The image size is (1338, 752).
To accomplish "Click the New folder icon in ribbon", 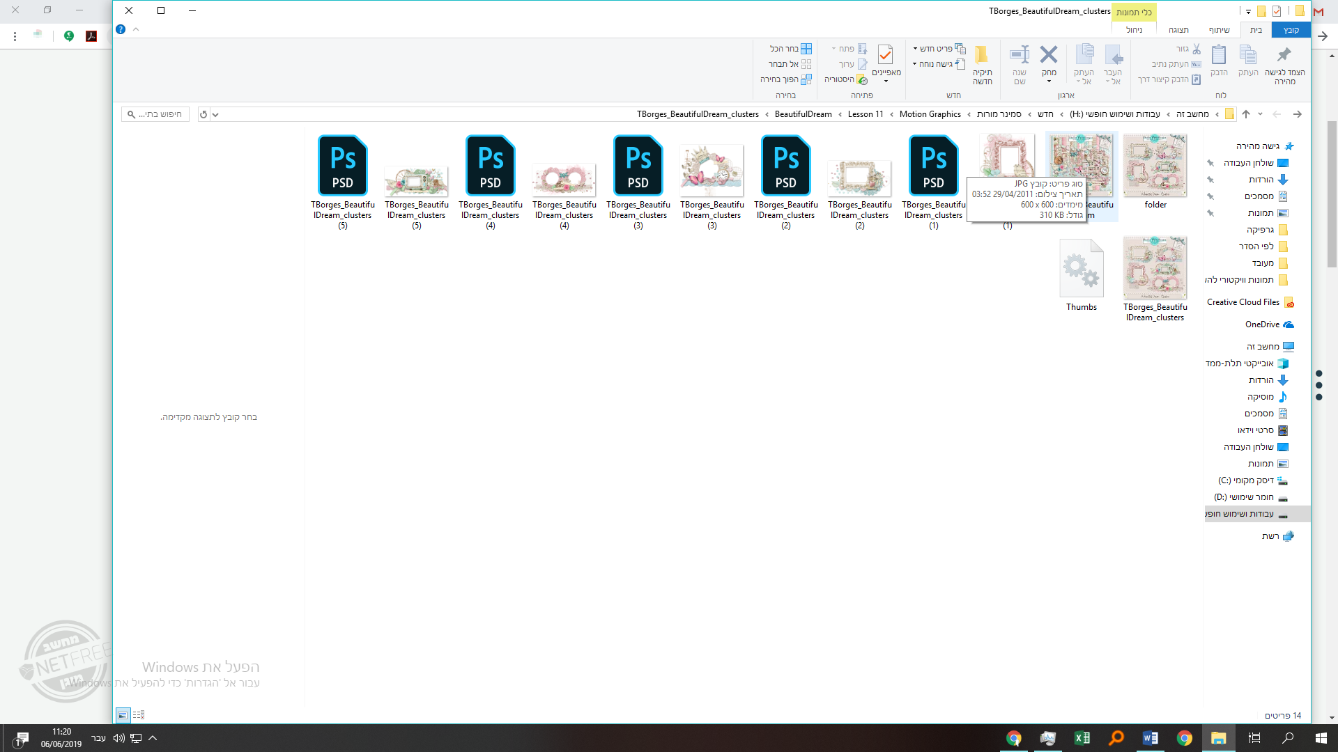I will 982,56.
